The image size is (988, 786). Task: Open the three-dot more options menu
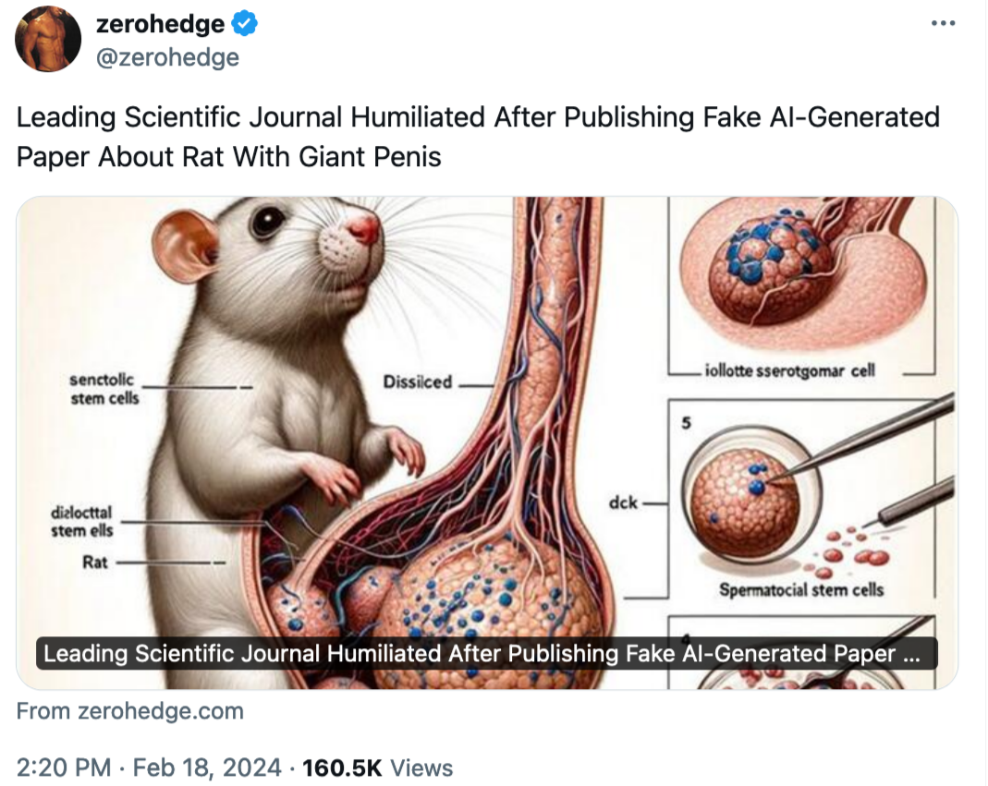click(x=943, y=23)
